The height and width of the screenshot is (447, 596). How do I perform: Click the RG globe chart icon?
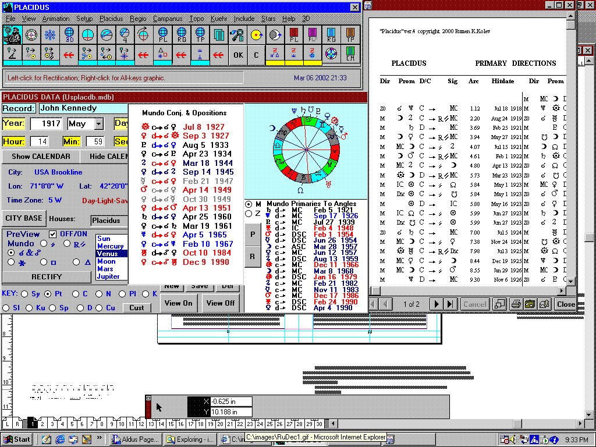click(182, 35)
